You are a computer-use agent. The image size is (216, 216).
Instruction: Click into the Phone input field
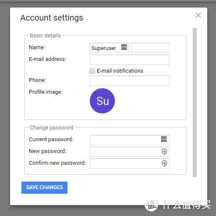click(130, 81)
